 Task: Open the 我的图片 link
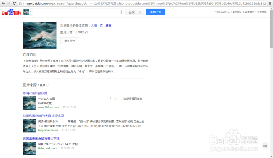[x=237, y=12]
